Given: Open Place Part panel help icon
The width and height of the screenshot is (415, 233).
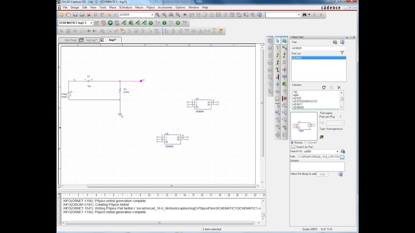Looking at the screenshot, I should pos(342,42).
